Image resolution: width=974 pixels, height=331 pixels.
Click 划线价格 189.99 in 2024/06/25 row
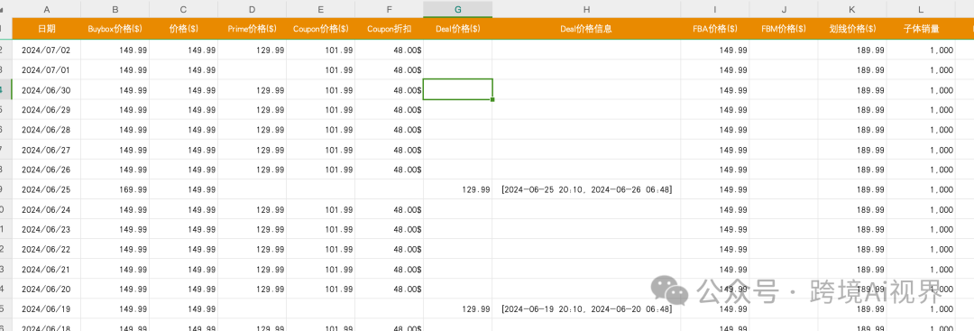tap(852, 189)
